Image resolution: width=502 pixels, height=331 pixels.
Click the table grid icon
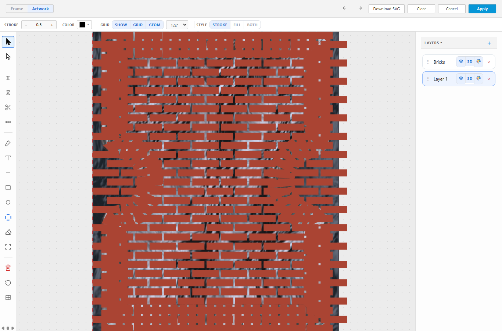coord(8,298)
